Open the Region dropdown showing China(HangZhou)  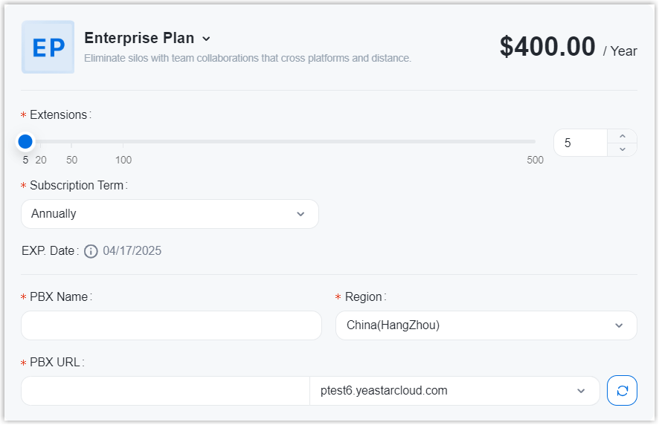coord(486,325)
